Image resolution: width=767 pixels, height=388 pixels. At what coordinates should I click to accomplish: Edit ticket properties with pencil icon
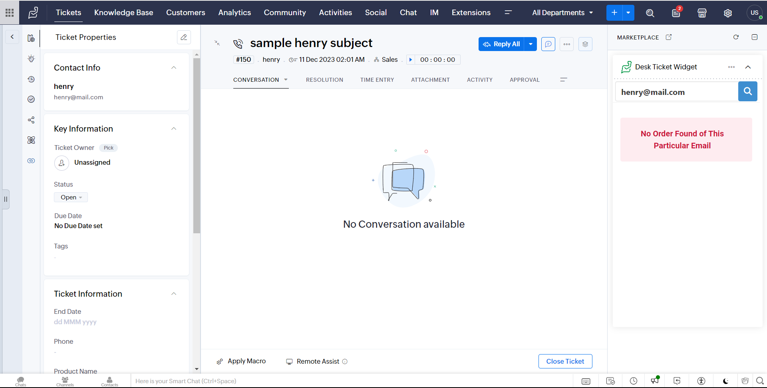tap(184, 37)
